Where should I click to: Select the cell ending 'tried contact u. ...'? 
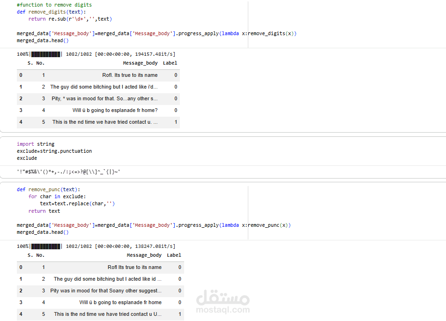click(x=105, y=122)
